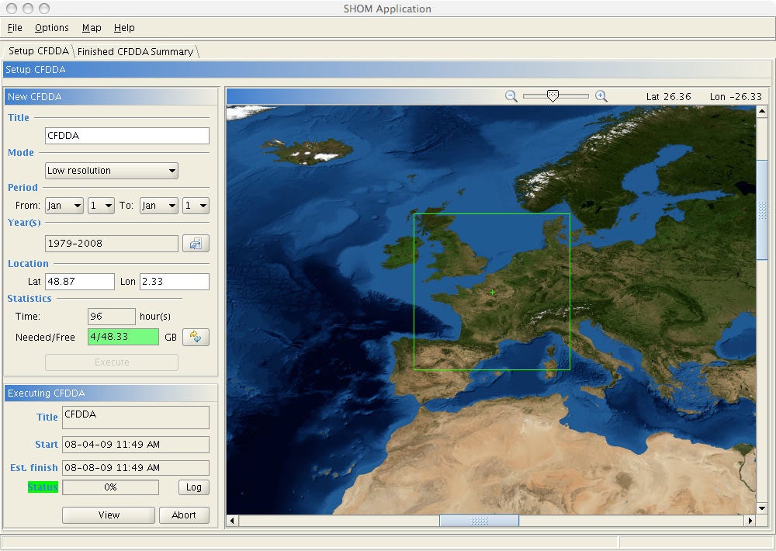Open the Options menu
The width and height of the screenshot is (776, 551).
[52, 28]
